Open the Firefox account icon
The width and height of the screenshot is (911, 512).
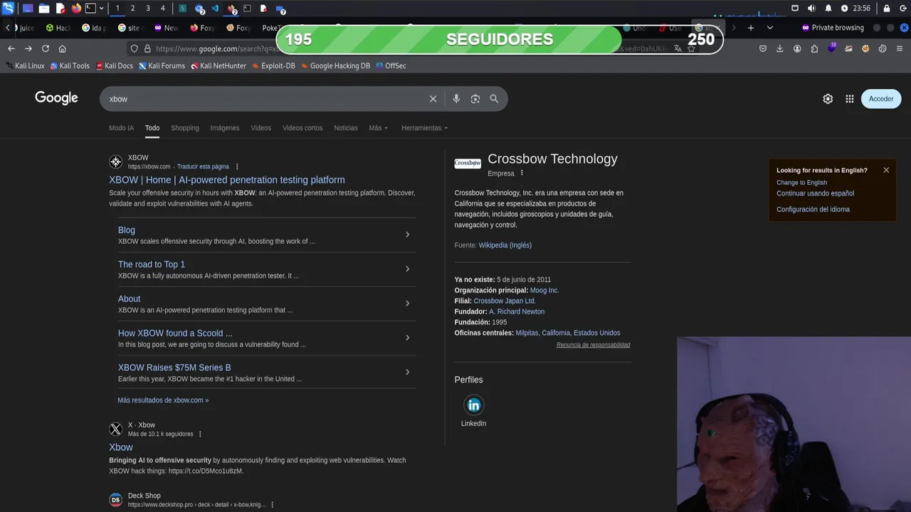(797, 48)
